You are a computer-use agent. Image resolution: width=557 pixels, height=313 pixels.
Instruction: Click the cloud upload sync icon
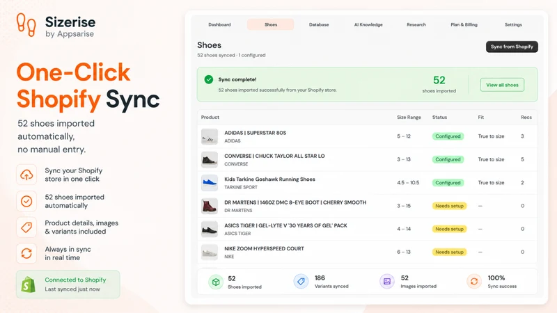pyautogui.click(x=26, y=175)
